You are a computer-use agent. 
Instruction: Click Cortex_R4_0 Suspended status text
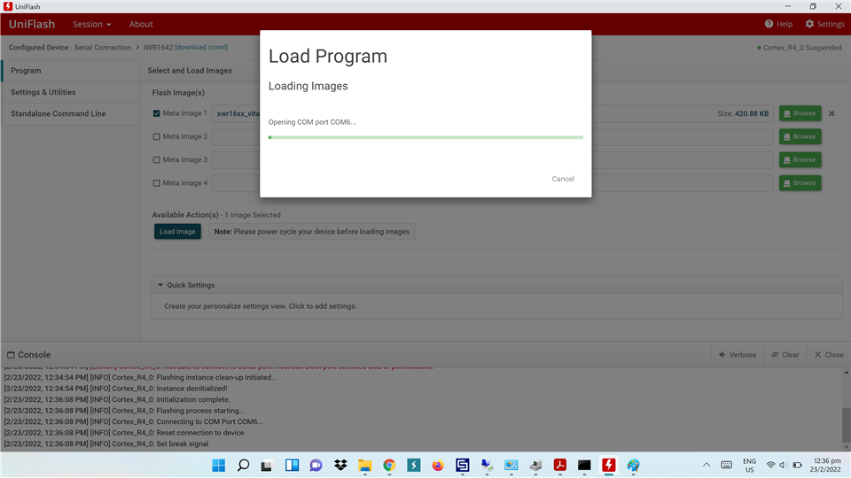(802, 48)
